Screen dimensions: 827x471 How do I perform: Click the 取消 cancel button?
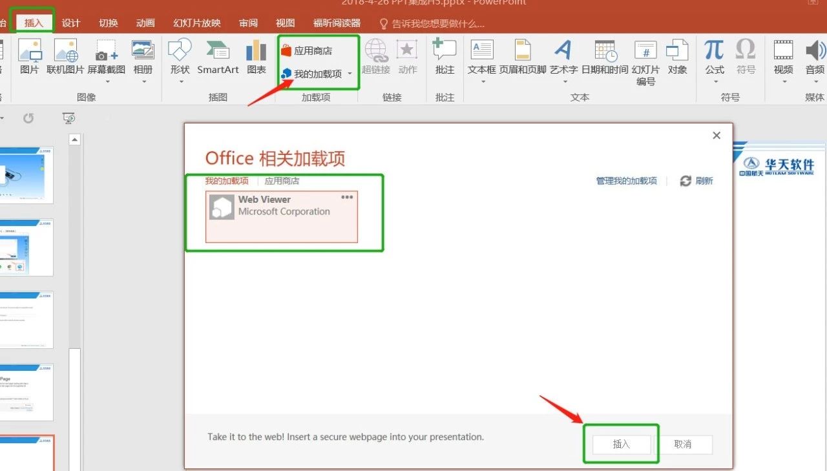pyautogui.click(x=683, y=445)
